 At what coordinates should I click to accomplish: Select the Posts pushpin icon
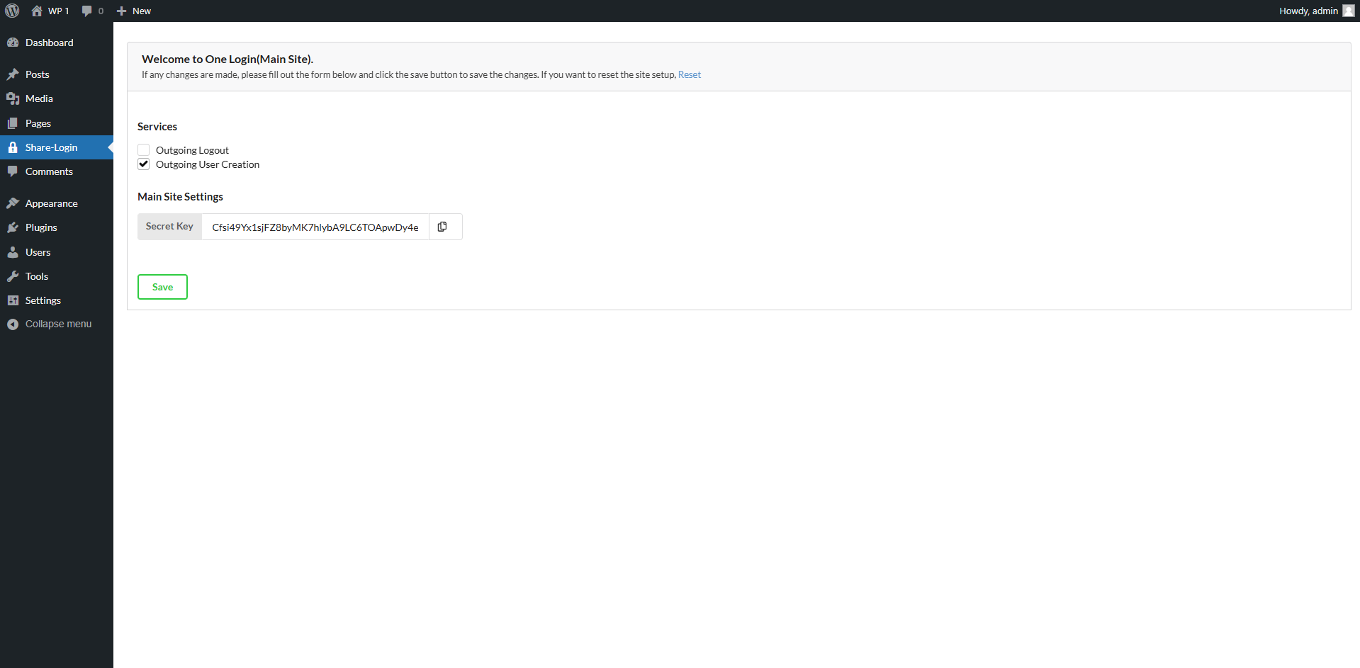[14, 74]
